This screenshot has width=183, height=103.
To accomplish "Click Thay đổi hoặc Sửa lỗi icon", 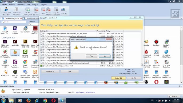I will click(56, 11).
